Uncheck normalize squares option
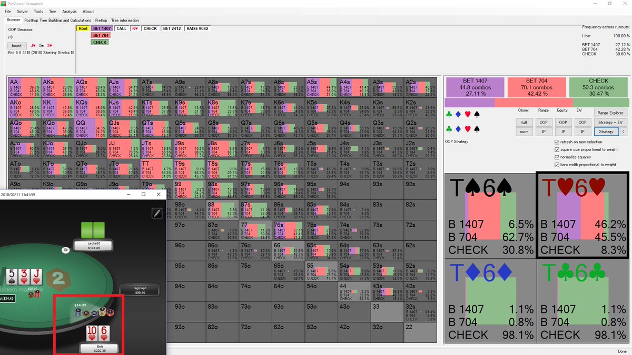Viewport: 632px width, 355px height. (x=557, y=157)
